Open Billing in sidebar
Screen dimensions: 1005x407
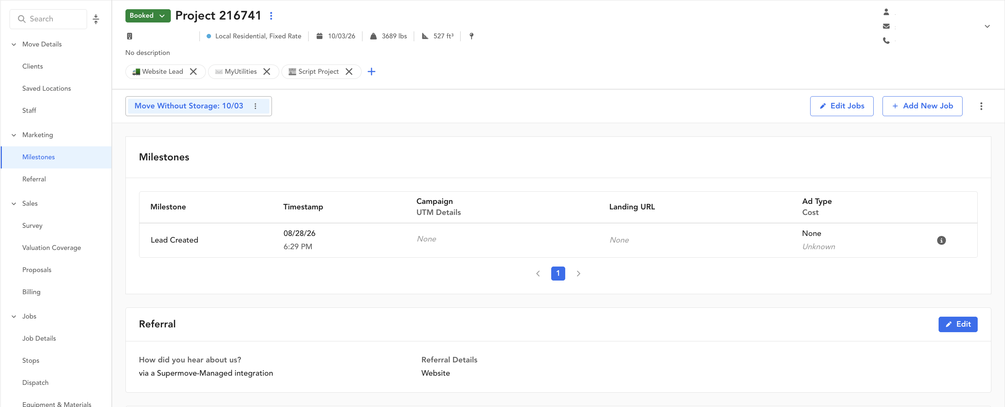pyautogui.click(x=31, y=292)
